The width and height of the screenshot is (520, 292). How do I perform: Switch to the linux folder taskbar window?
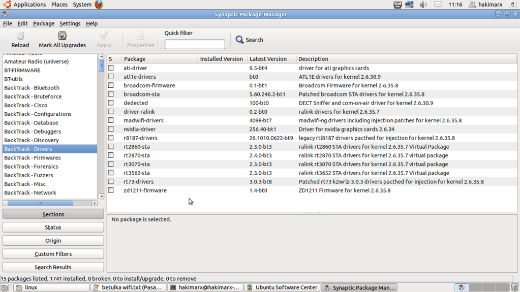[x=51, y=287]
